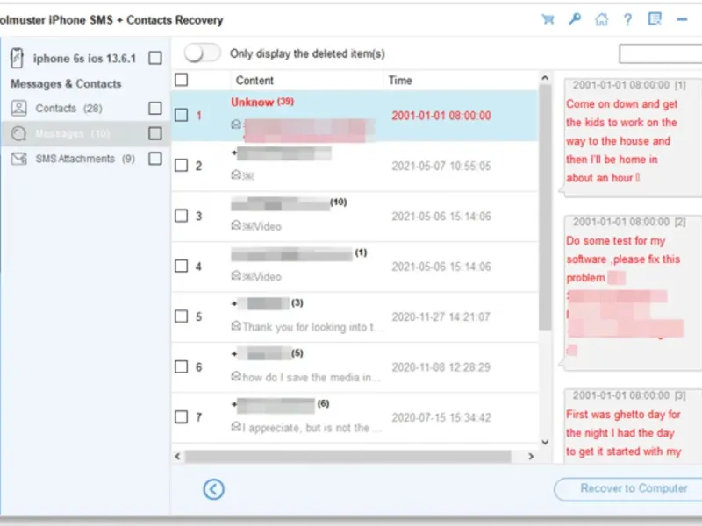702x526 pixels.
Task: Click envelope icon in row 7 message
Action: [x=236, y=426]
